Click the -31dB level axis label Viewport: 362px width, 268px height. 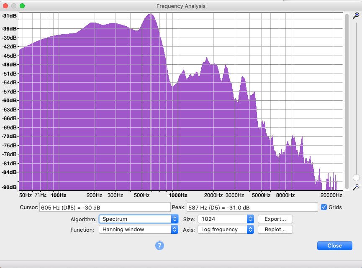pyautogui.click(x=9, y=16)
